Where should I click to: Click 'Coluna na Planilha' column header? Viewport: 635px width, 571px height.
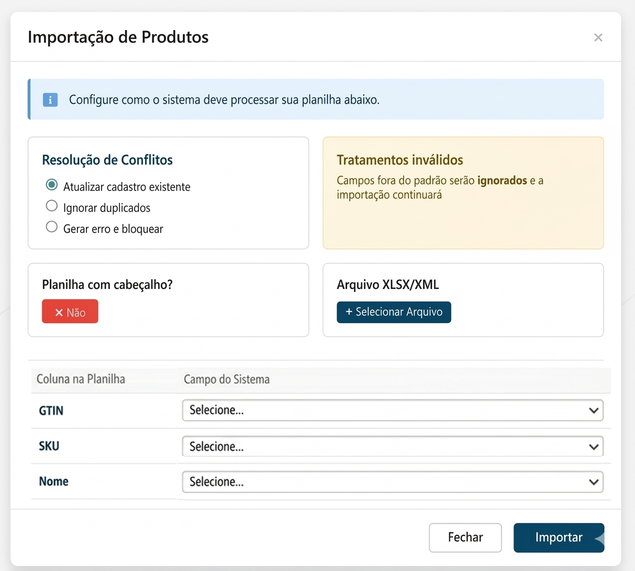click(x=81, y=379)
